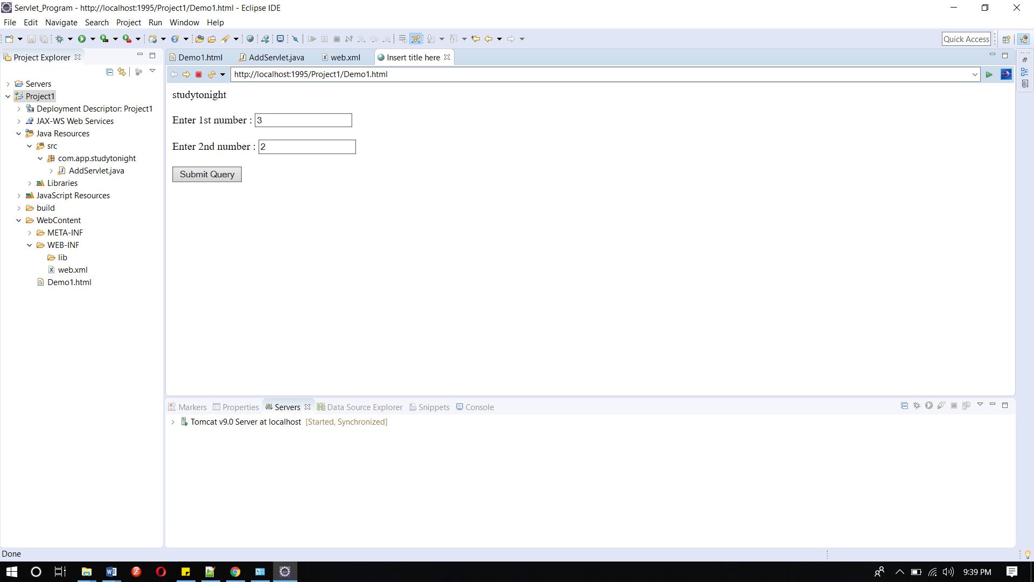Open the Run button dropdown arrow
This screenshot has height=582, width=1034.
[x=93, y=39]
